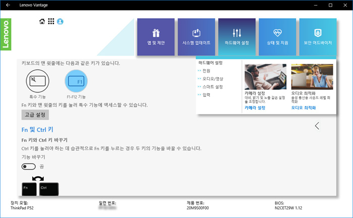Open the apps grid icon
Screen dimensions: 353x218
coord(51,21)
